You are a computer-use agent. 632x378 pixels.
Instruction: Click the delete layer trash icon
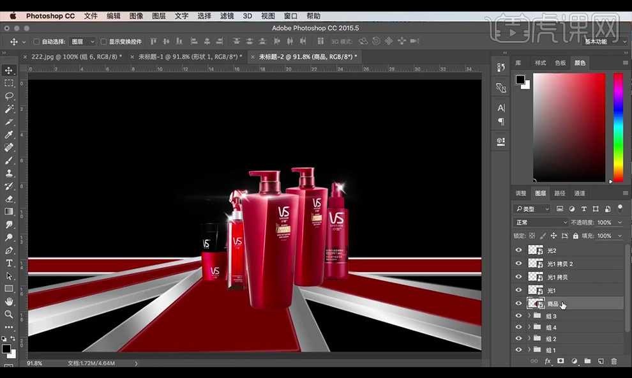(x=614, y=361)
